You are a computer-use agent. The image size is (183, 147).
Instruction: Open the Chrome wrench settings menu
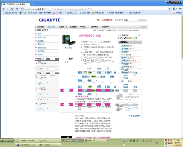[x=180, y=9]
